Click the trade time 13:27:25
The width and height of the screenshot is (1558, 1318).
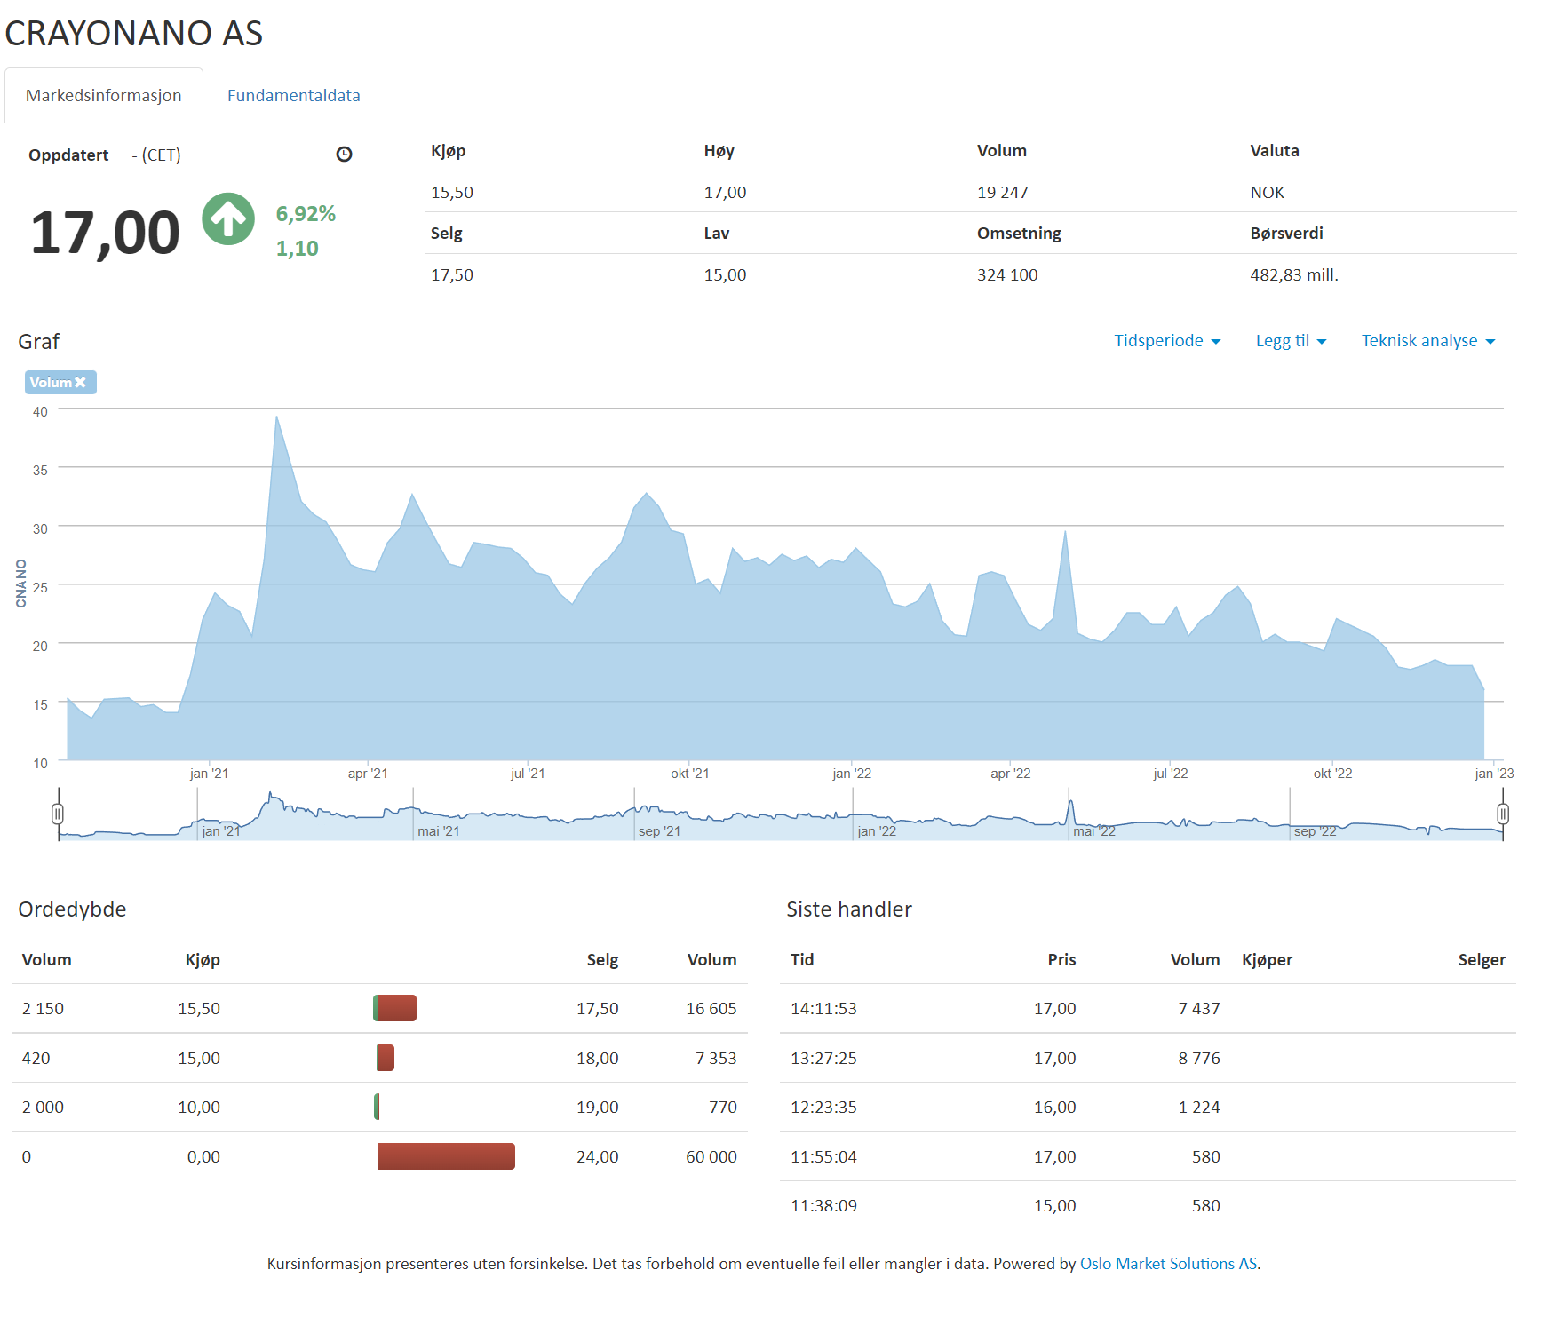click(823, 1059)
